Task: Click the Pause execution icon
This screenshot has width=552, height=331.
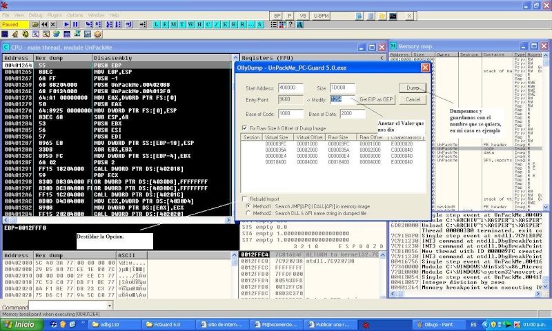Action: (75, 24)
